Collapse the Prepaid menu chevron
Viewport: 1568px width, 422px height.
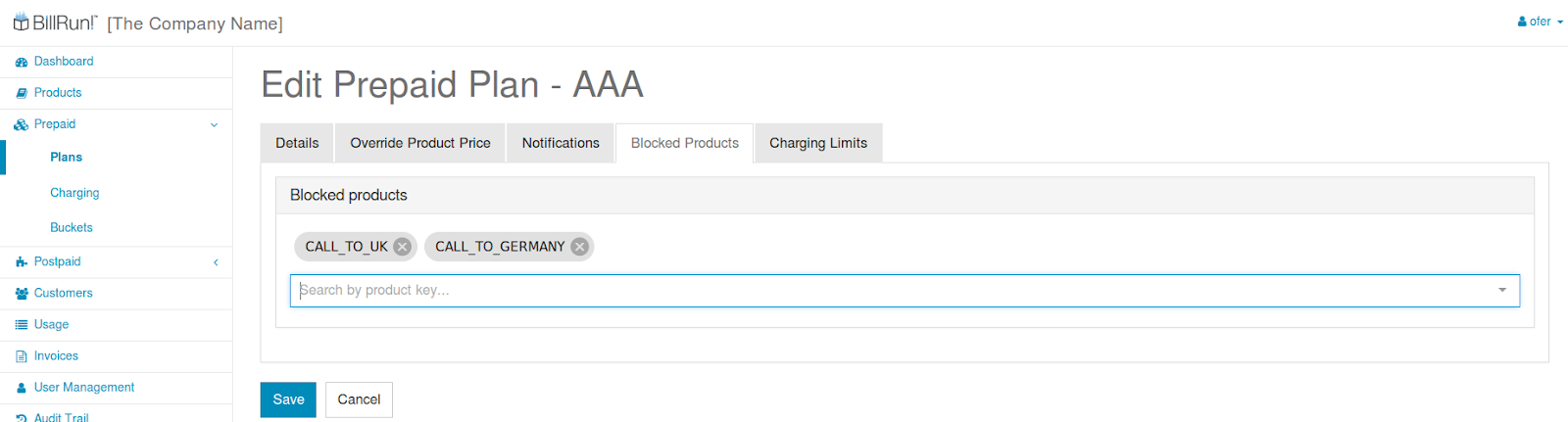(x=214, y=124)
